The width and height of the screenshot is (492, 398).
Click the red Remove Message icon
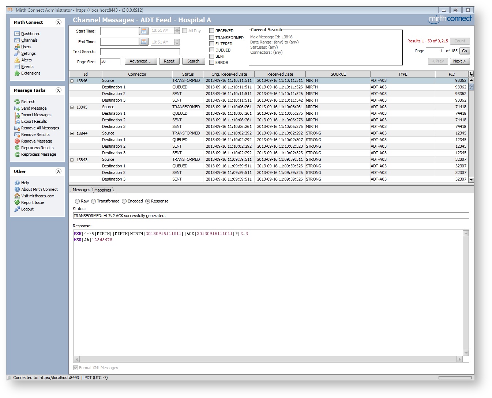17,141
